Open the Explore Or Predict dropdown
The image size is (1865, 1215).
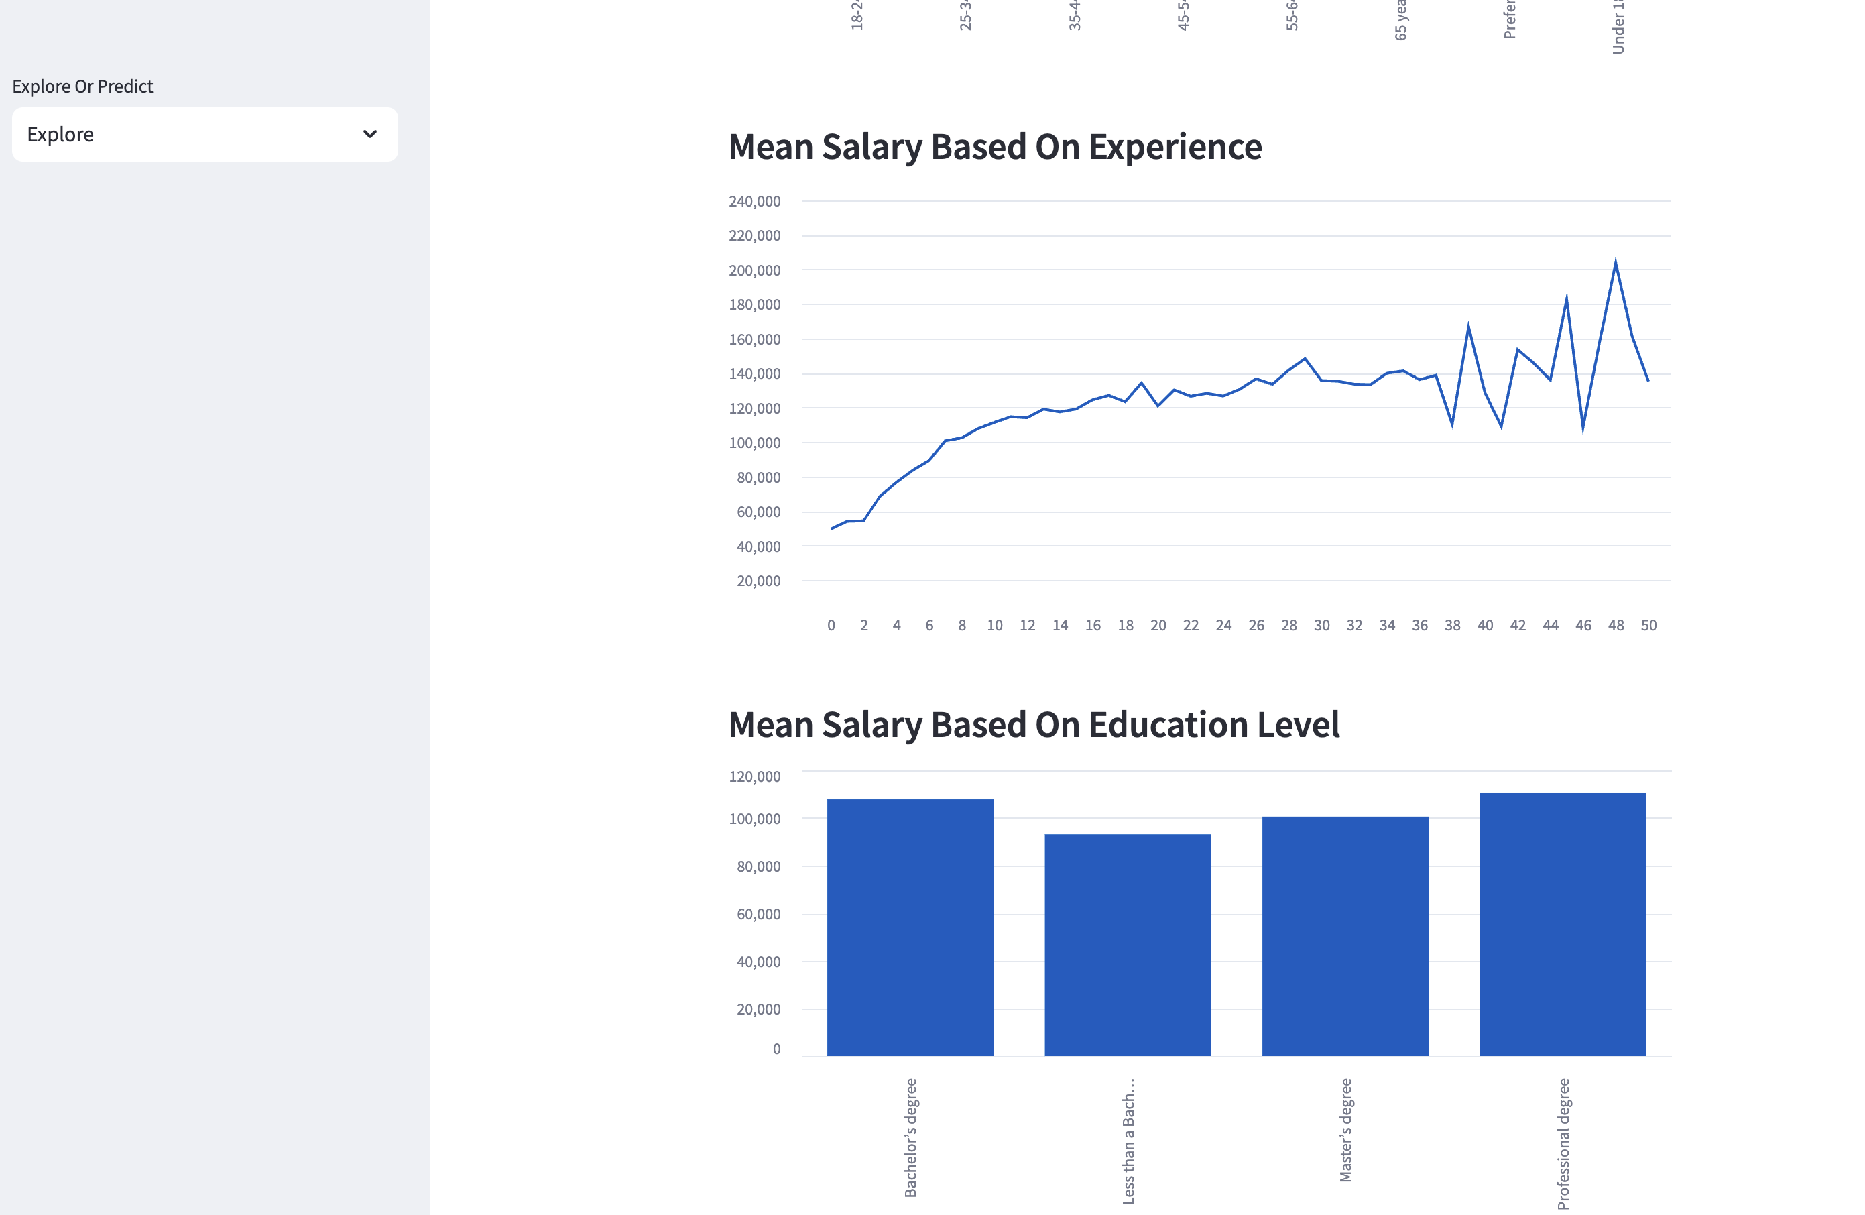pos(204,134)
